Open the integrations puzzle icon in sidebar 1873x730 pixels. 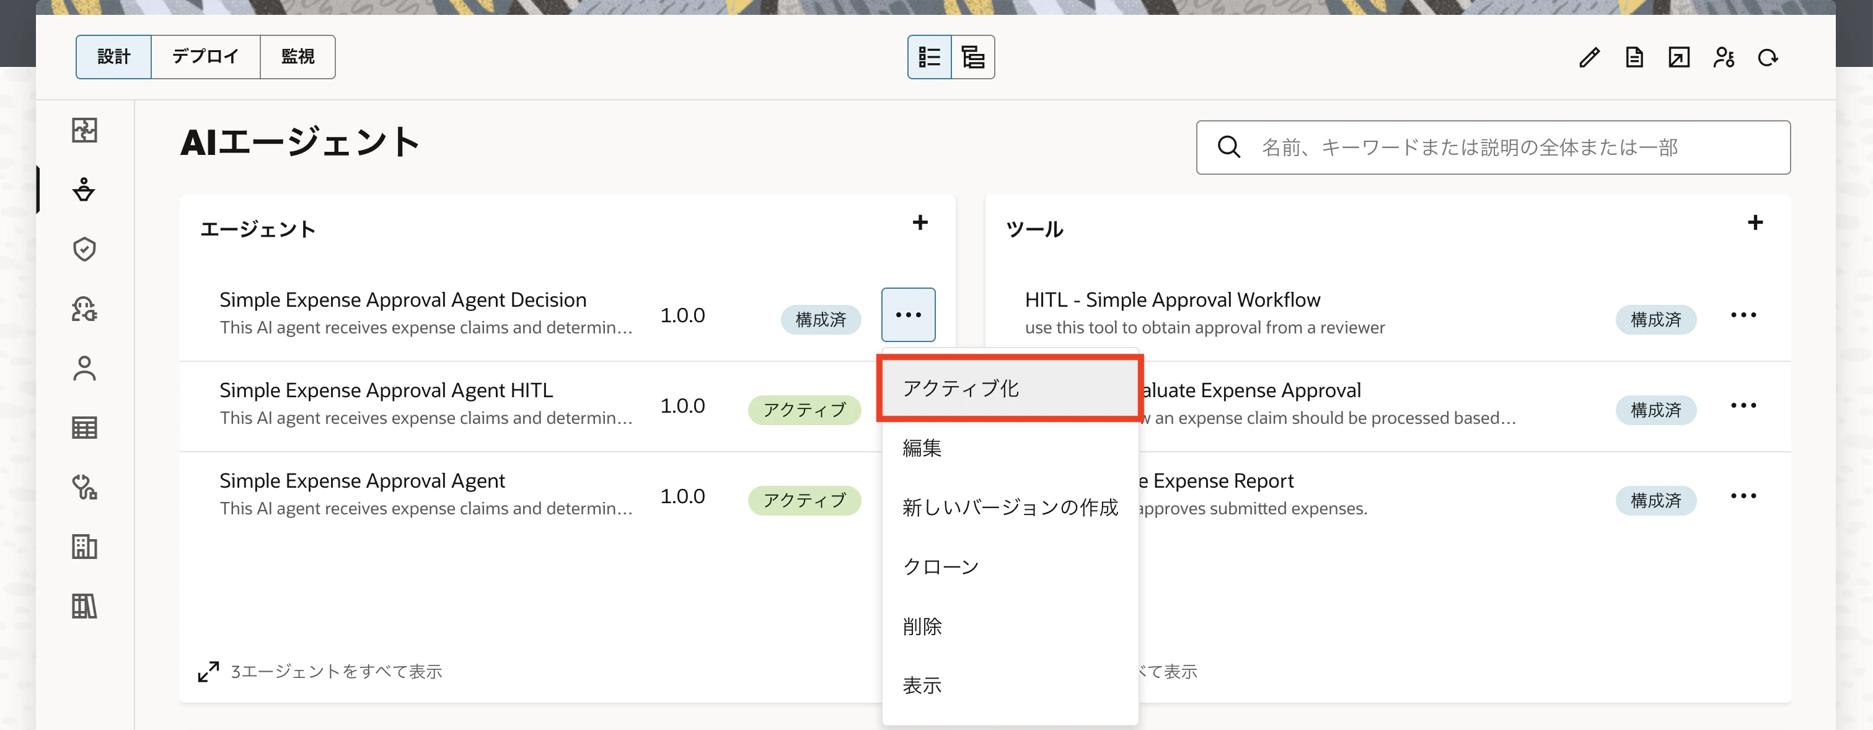[84, 130]
